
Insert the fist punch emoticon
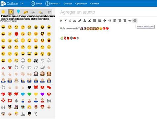point(42,67)
